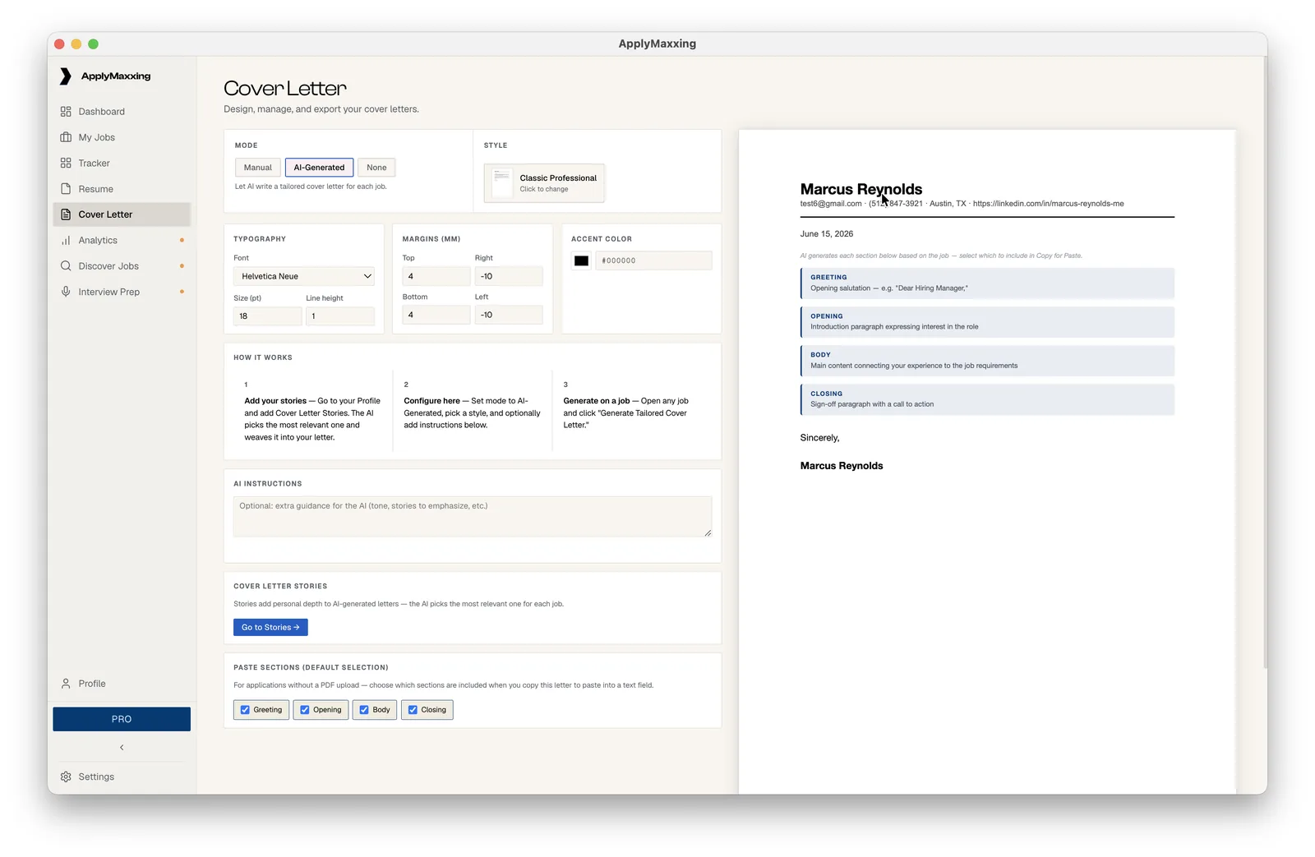The width and height of the screenshot is (1315, 857).
Task: Open the Resume page
Action: (122, 189)
